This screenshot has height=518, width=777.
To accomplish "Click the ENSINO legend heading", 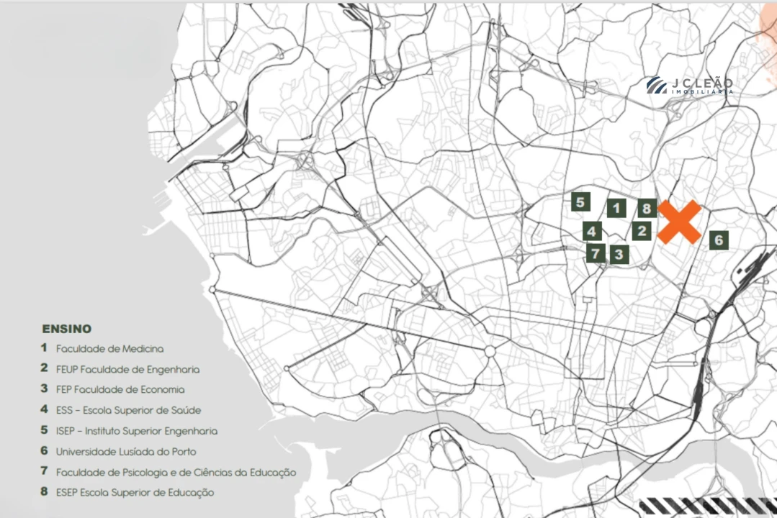I will [66, 329].
